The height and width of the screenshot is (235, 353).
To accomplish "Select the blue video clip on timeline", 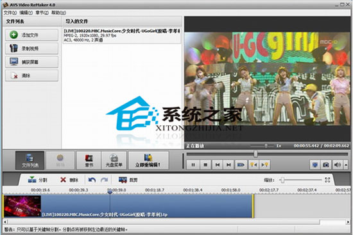I will [x=128, y=206].
